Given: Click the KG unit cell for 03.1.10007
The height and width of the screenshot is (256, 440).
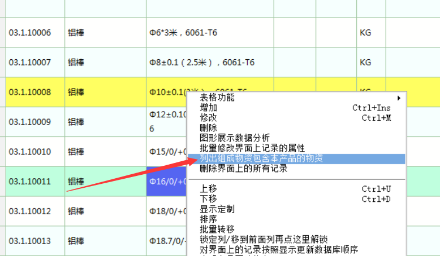Looking at the screenshot, I should (365, 63).
